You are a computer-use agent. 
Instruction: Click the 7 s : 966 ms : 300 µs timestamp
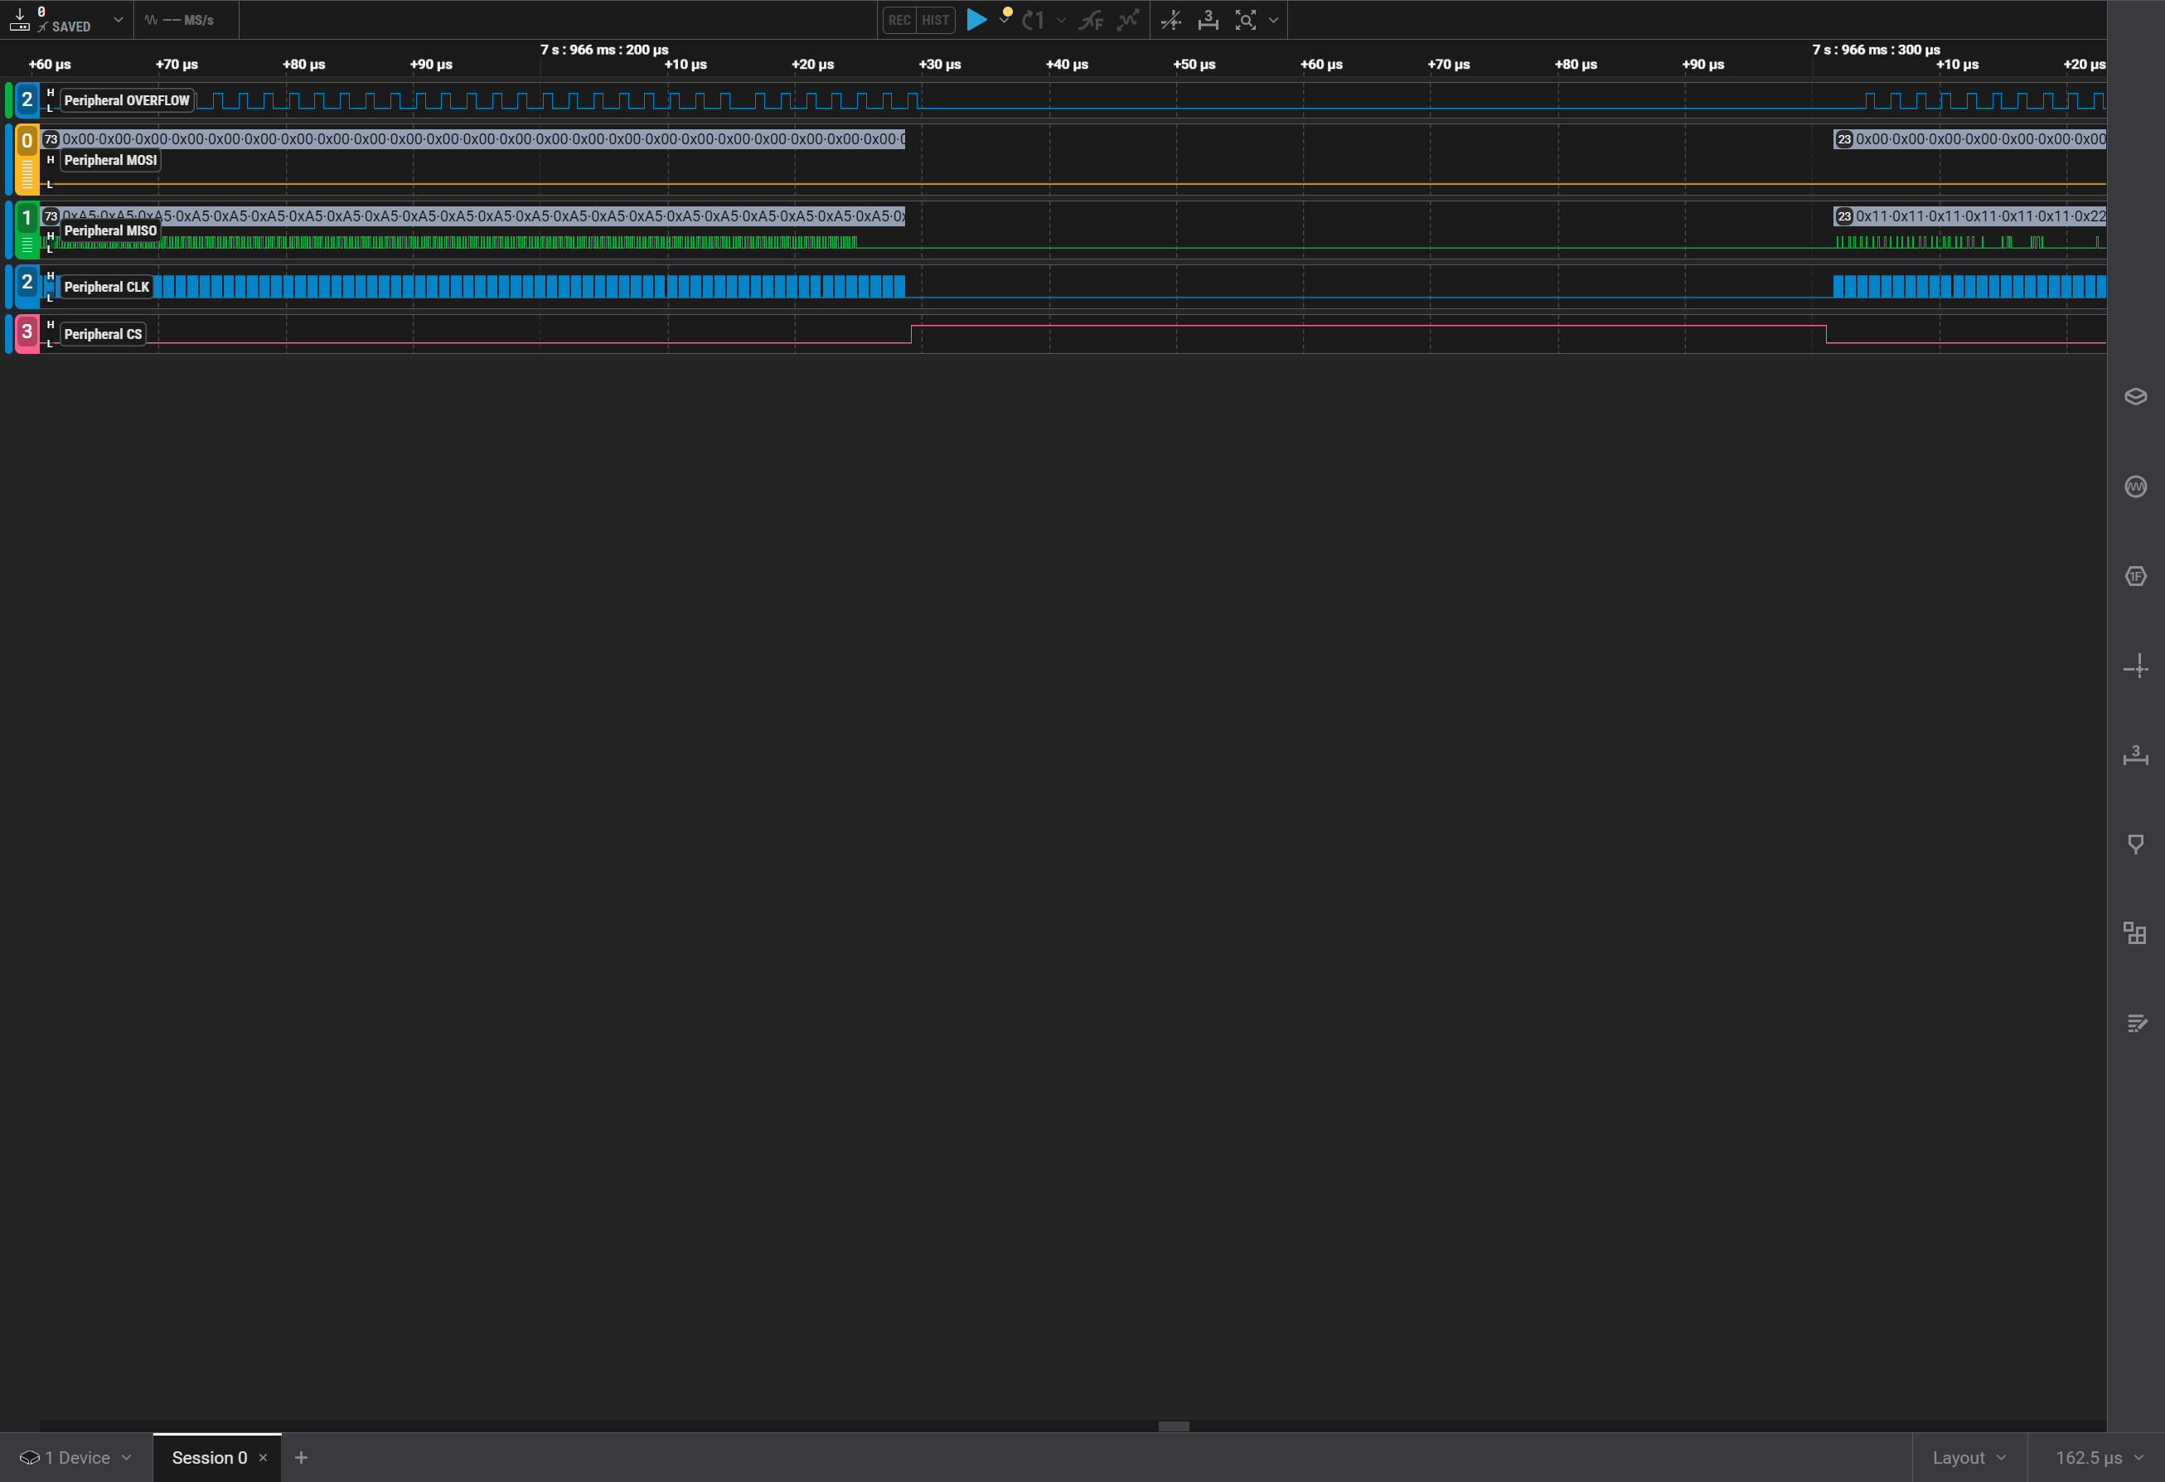(1877, 50)
